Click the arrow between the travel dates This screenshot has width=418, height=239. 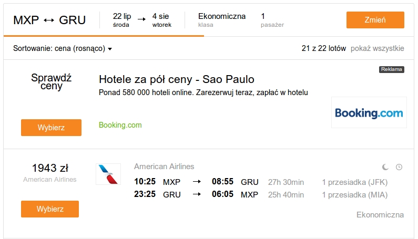pos(141,19)
